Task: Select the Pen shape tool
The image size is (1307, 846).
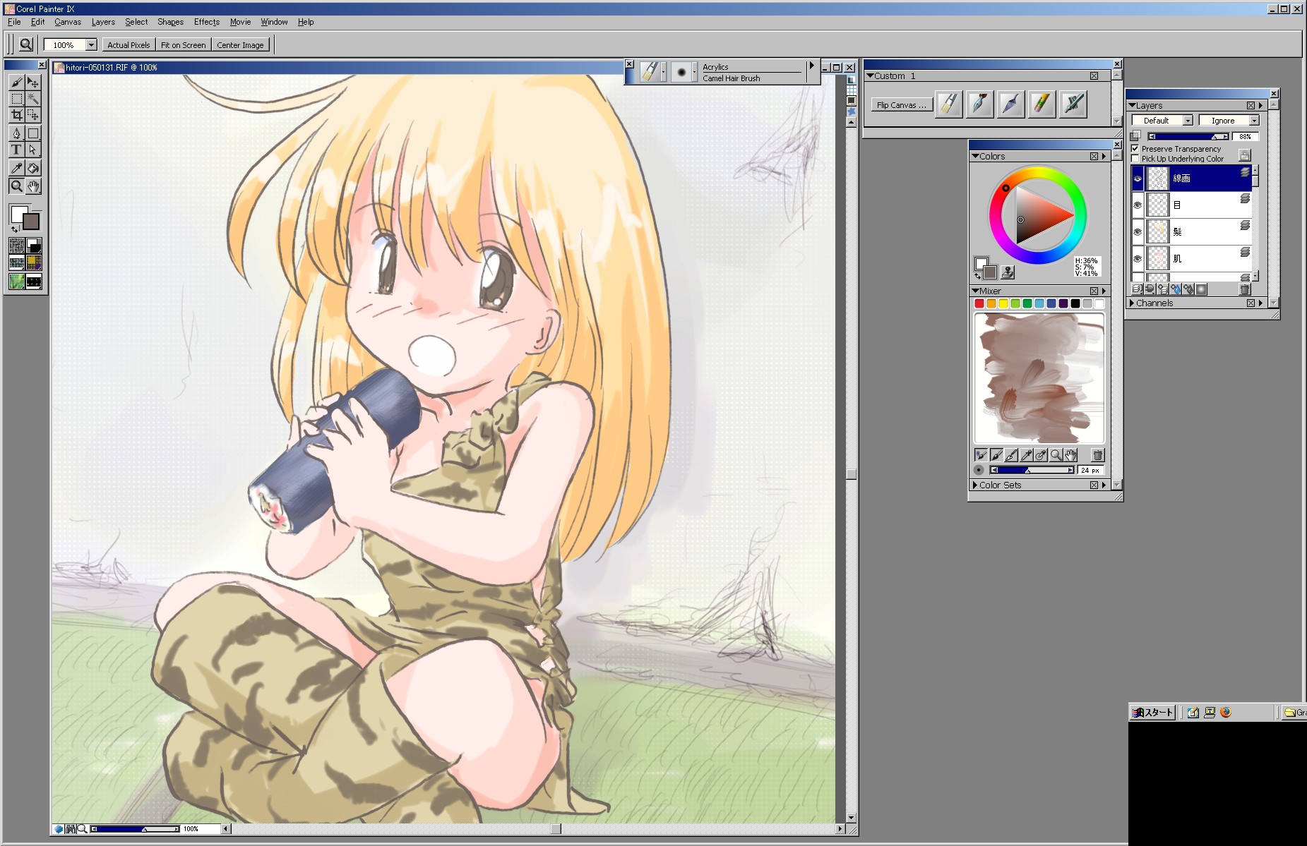Action: (17, 133)
